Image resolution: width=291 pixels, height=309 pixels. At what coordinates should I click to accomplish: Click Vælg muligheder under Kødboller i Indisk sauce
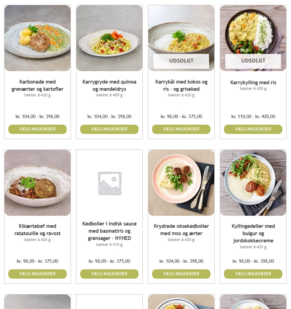pos(109,274)
